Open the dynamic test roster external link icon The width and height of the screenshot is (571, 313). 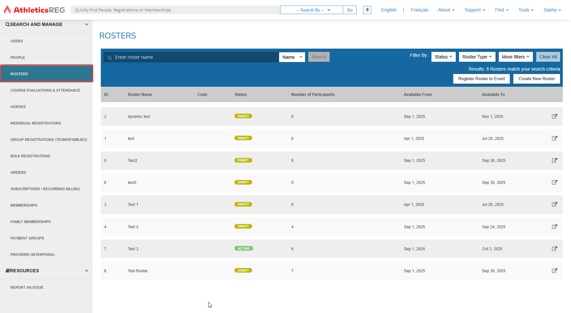554,116
